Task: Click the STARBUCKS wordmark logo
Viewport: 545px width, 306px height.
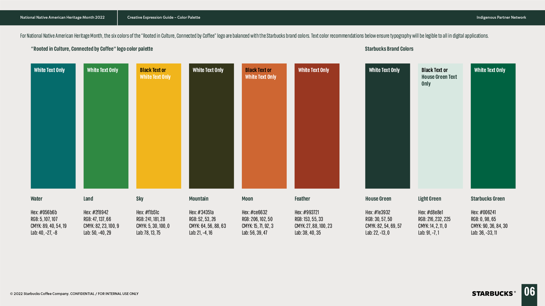Action: 494,294
